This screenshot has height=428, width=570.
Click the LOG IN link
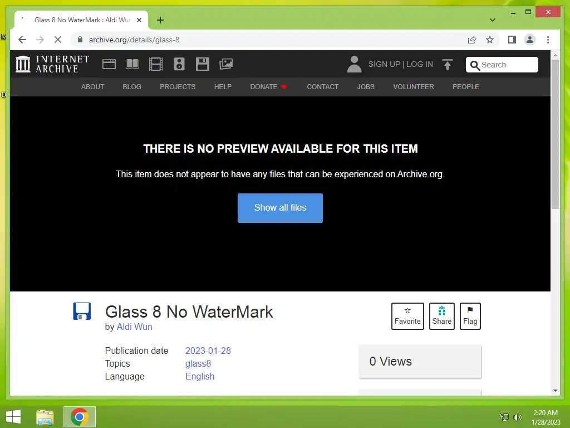(x=420, y=65)
